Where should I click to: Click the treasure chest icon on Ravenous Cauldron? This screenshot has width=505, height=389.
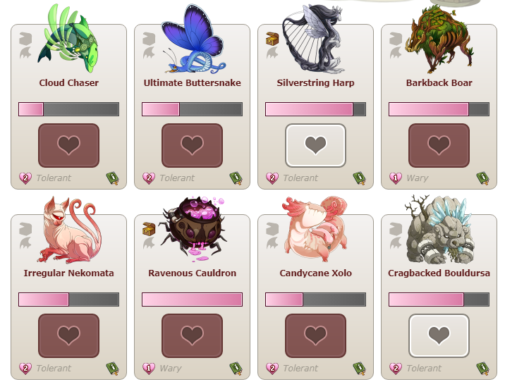(149, 229)
